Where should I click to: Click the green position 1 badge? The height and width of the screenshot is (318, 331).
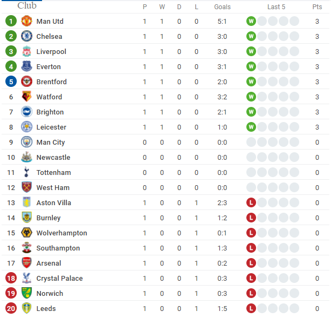[11, 21]
